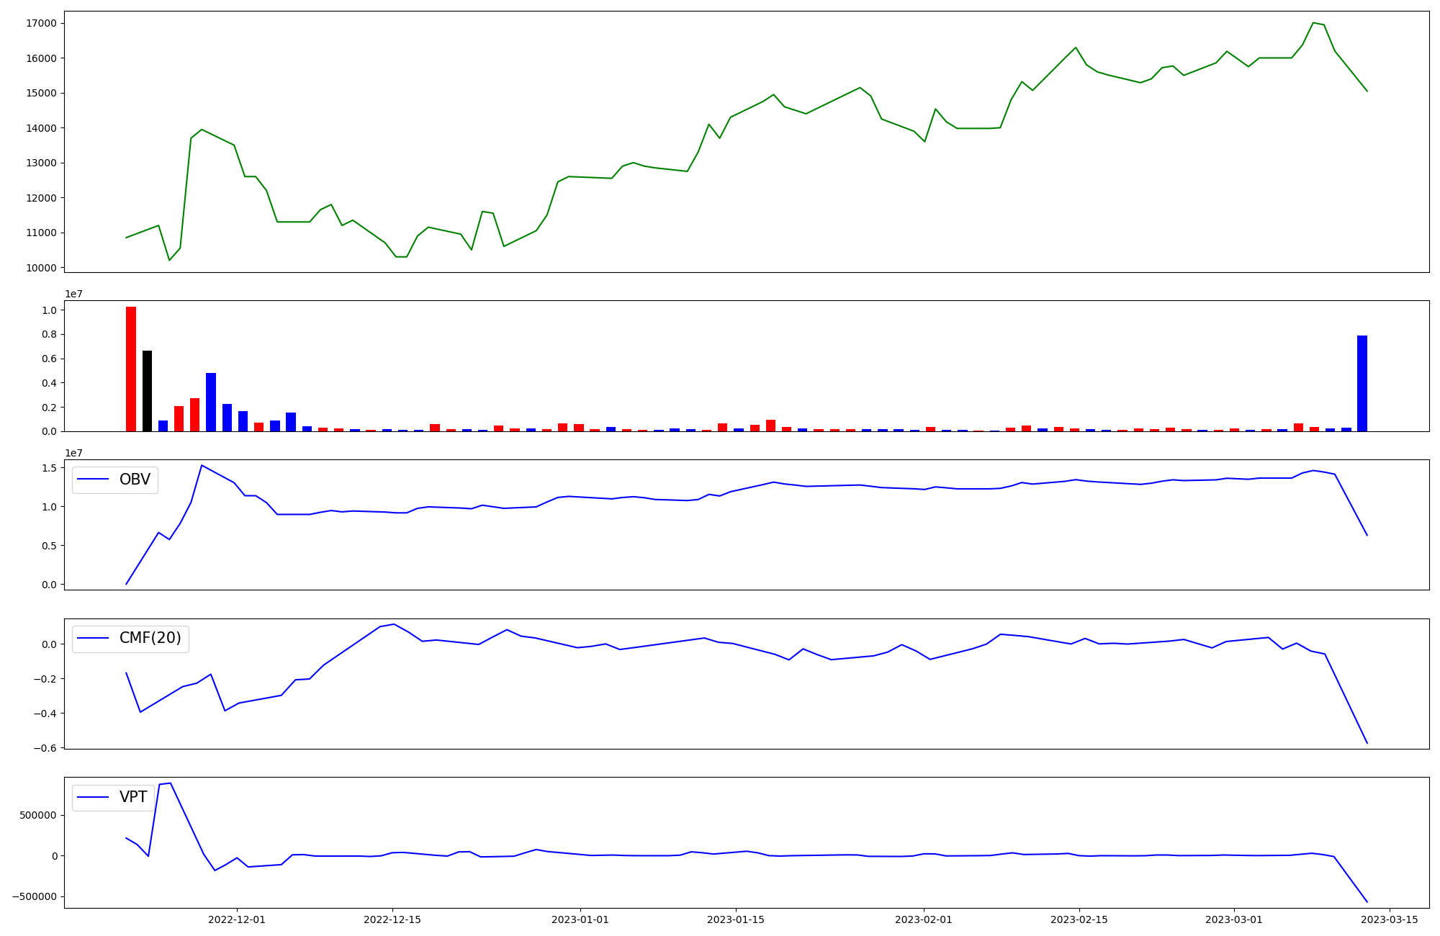Click the 2023-03-15 date axis label
This screenshot has width=1440, height=936.
[x=1389, y=919]
